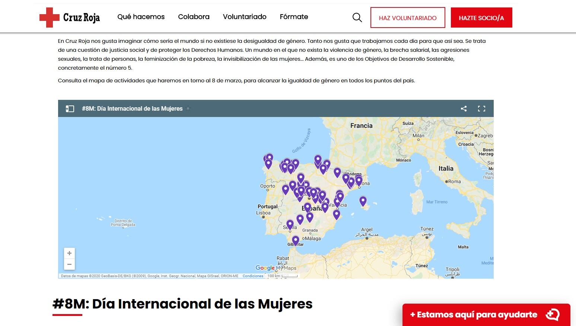This screenshot has width=576, height=326.
Task: Open the Qué hacemos menu
Action: pyautogui.click(x=141, y=17)
